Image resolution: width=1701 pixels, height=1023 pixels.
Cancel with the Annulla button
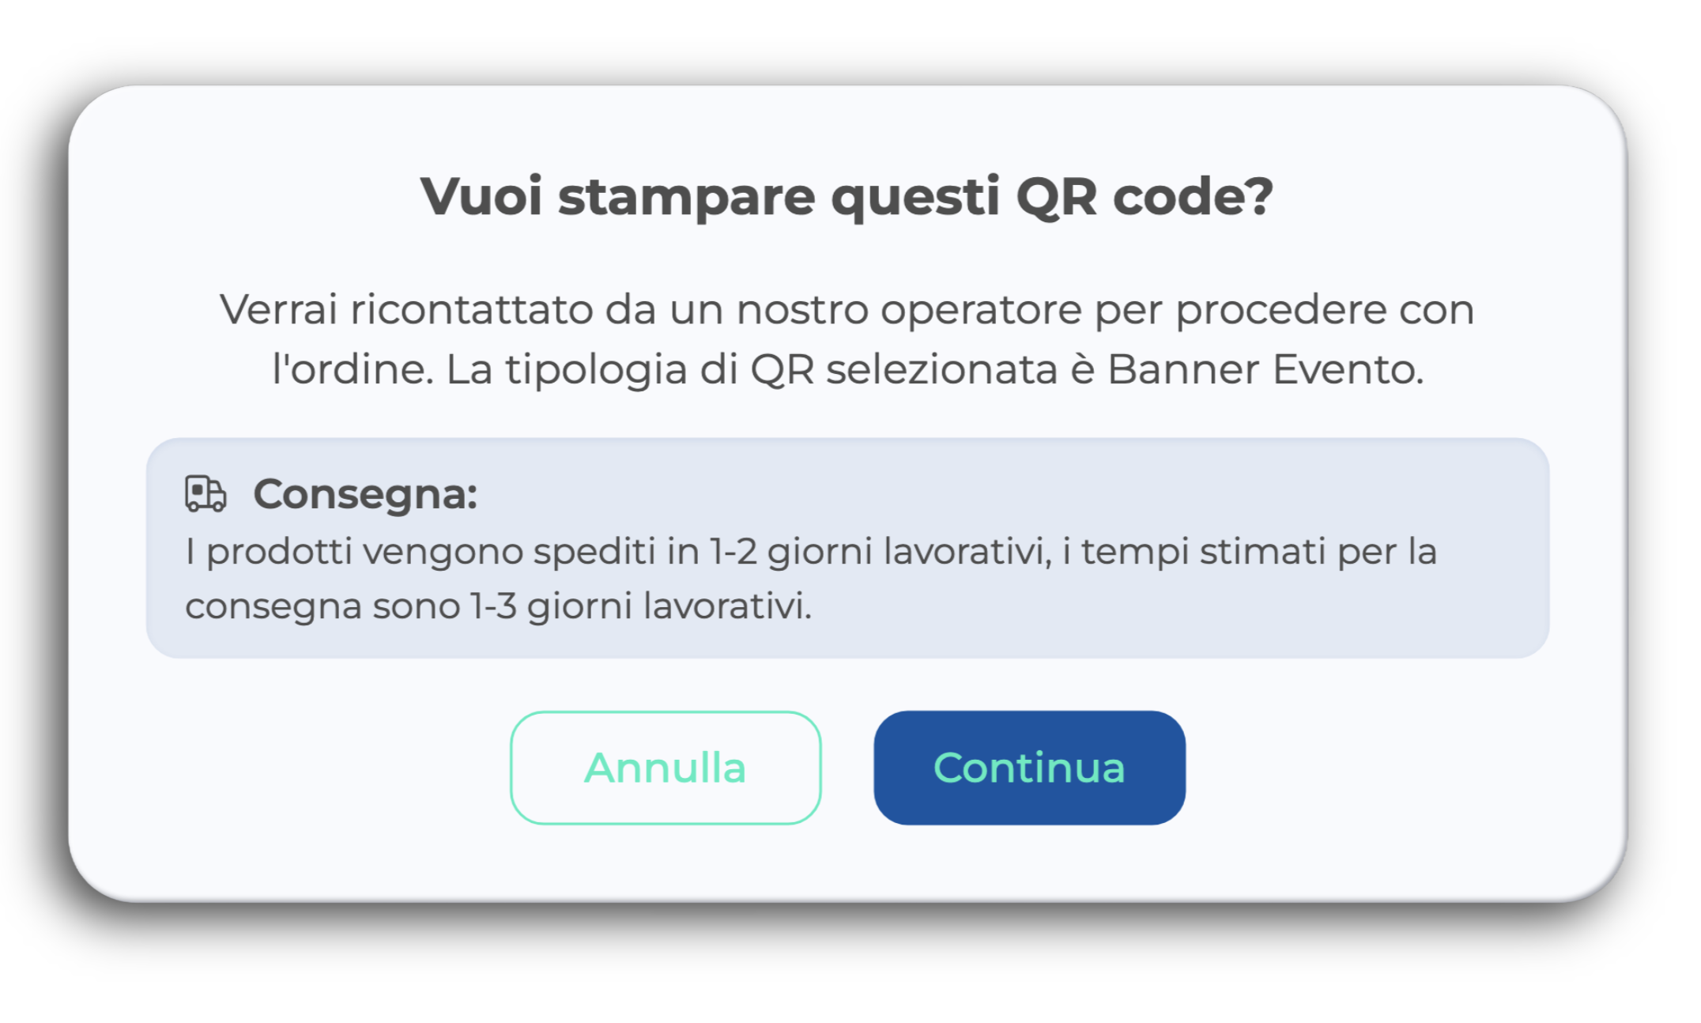point(666,768)
